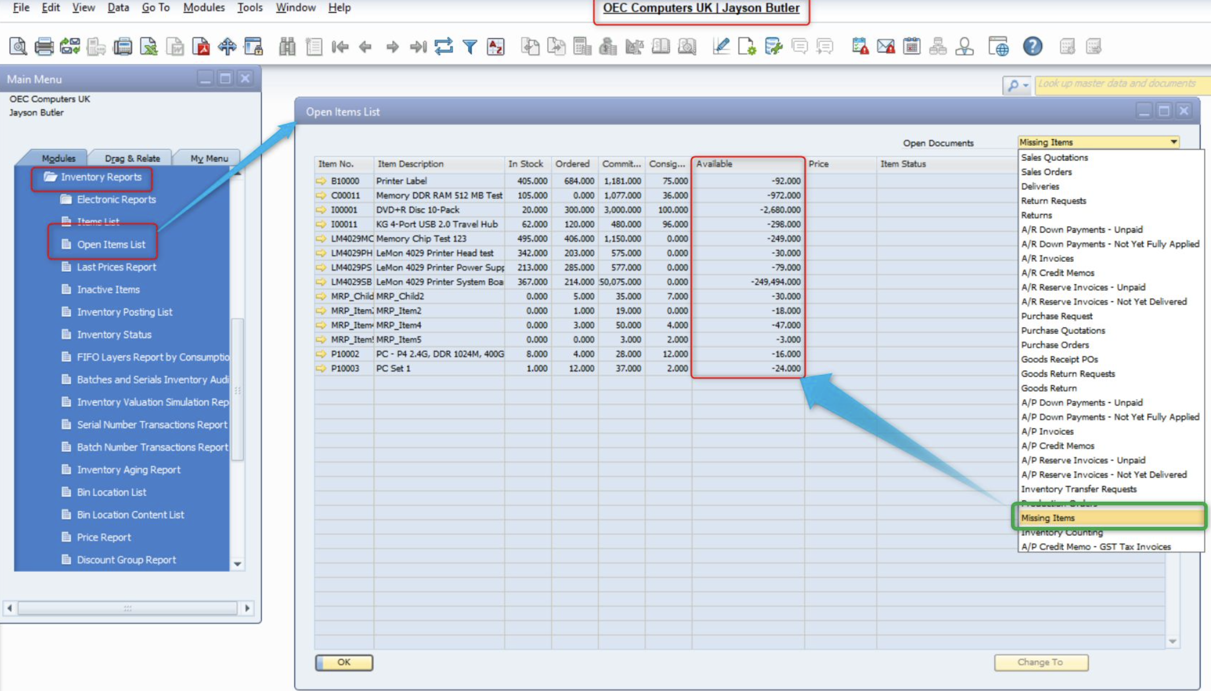The image size is (1211, 691).
Task: Open the link arrow for item B10000
Action: click(321, 181)
